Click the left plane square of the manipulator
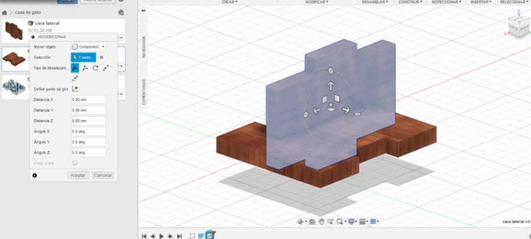Viewport: 531px width, 239px height. pos(324,99)
